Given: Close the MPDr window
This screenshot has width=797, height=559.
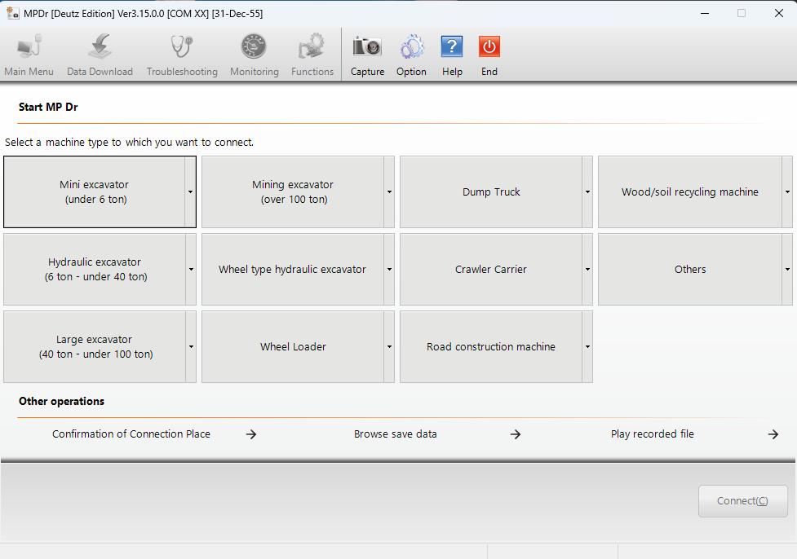Looking at the screenshot, I should click(x=779, y=13).
